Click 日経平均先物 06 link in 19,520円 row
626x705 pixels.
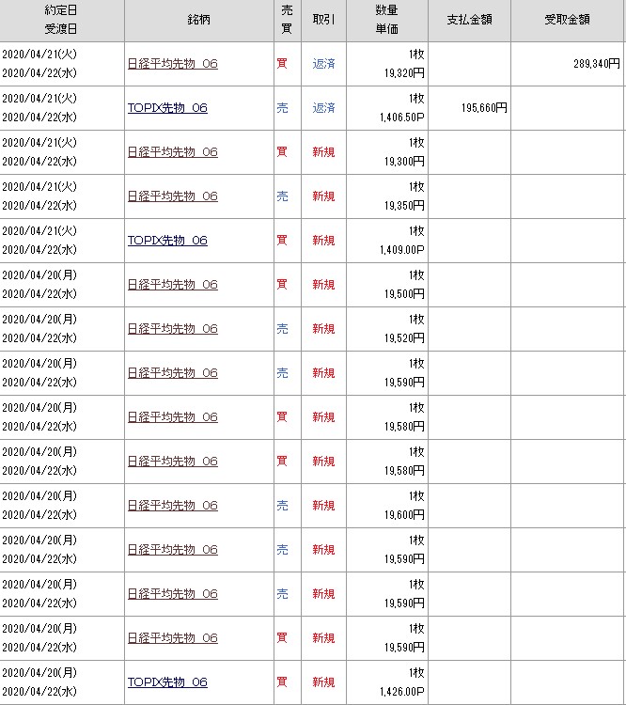click(172, 329)
